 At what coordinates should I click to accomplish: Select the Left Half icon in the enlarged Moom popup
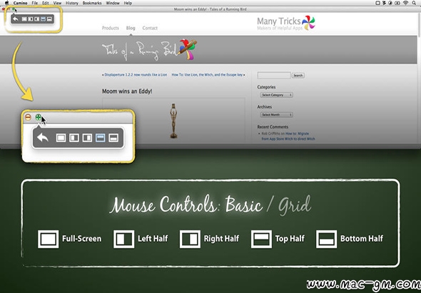click(x=74, y=138)
